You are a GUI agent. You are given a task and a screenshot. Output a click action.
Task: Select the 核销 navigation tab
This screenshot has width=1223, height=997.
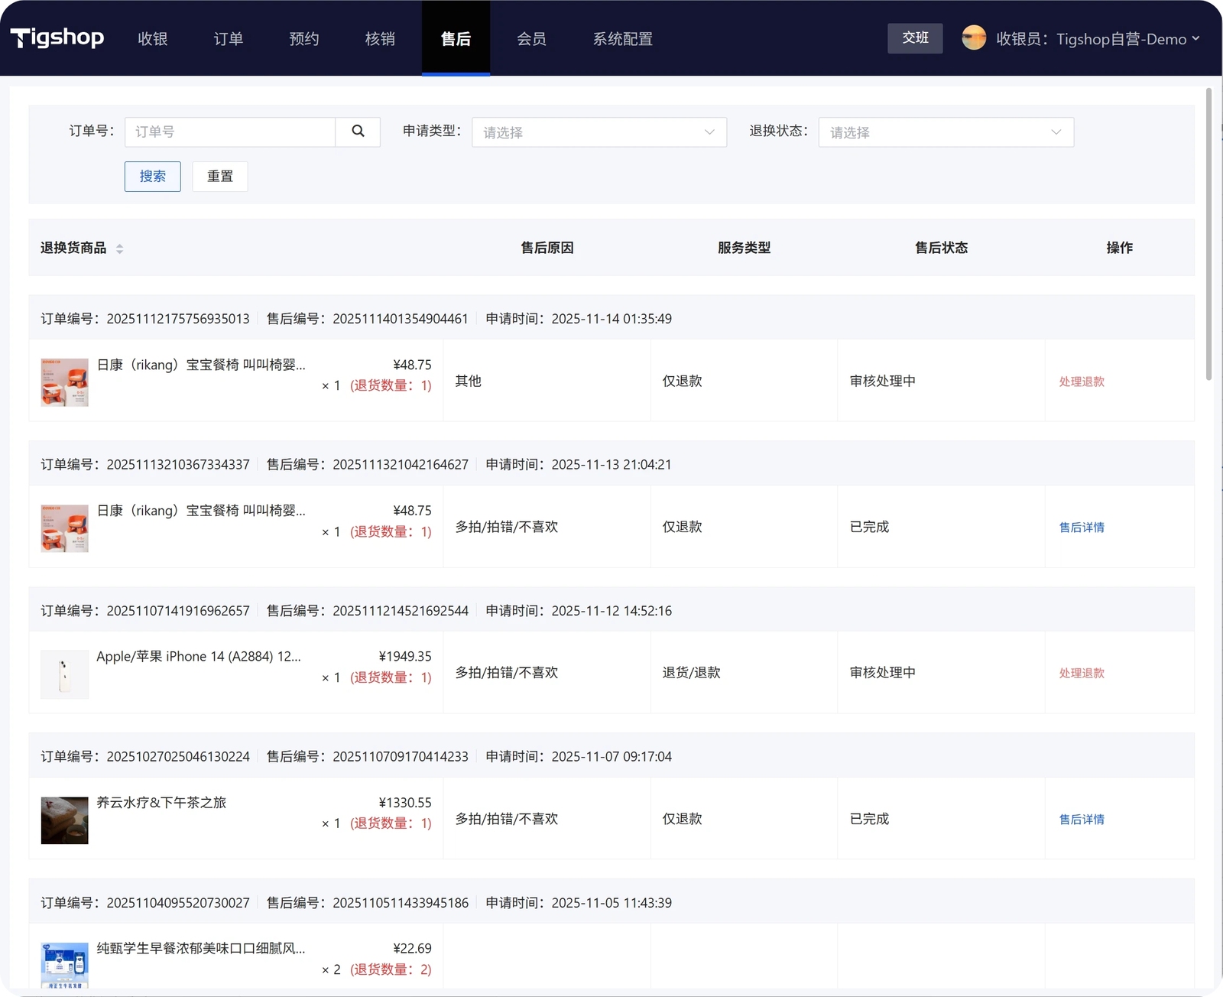pyautogui.click(x=380, y=39)
